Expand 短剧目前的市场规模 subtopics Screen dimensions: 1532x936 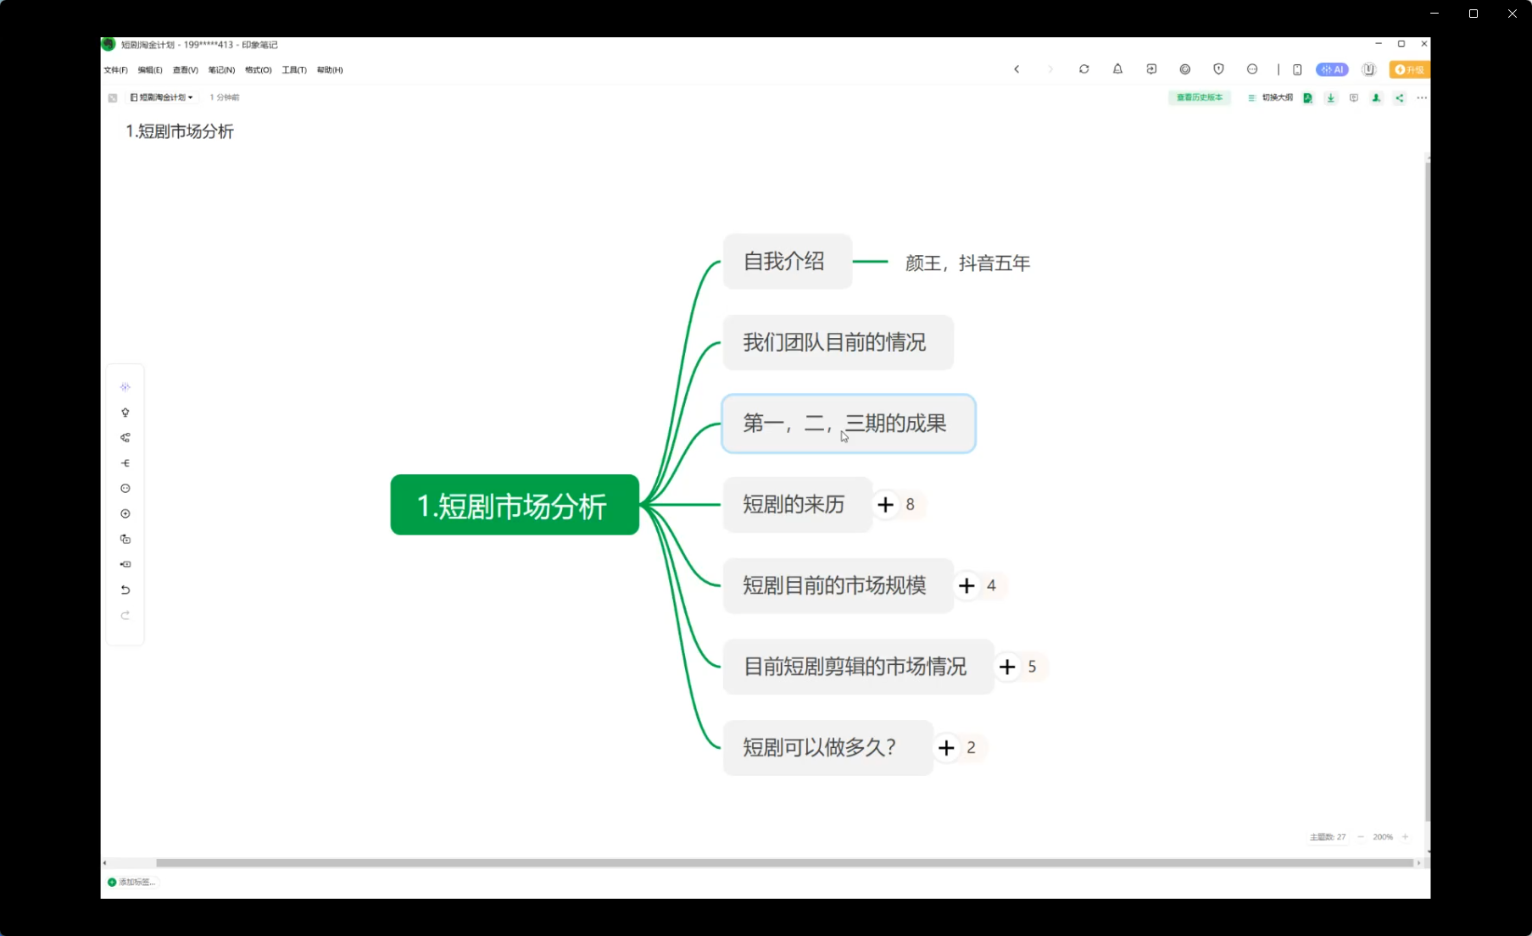click(967, 586)
